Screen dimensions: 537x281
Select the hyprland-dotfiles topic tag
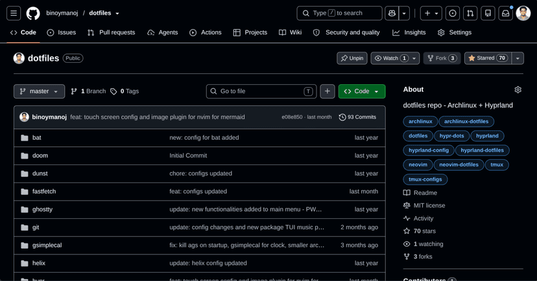click(483, 150)
